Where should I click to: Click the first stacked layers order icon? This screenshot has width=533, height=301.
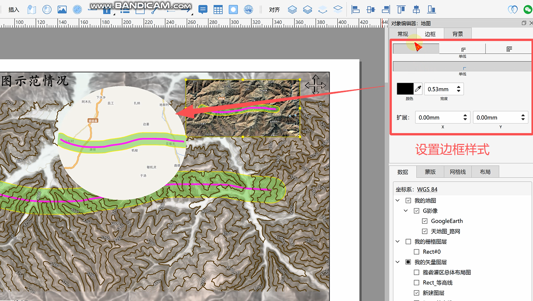point(292,10)
